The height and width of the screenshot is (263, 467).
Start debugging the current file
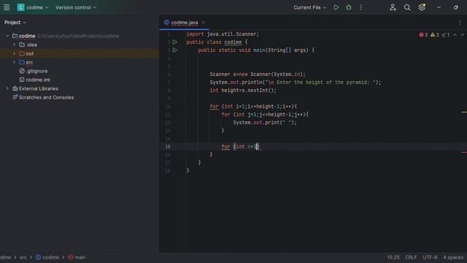(349, 7)
